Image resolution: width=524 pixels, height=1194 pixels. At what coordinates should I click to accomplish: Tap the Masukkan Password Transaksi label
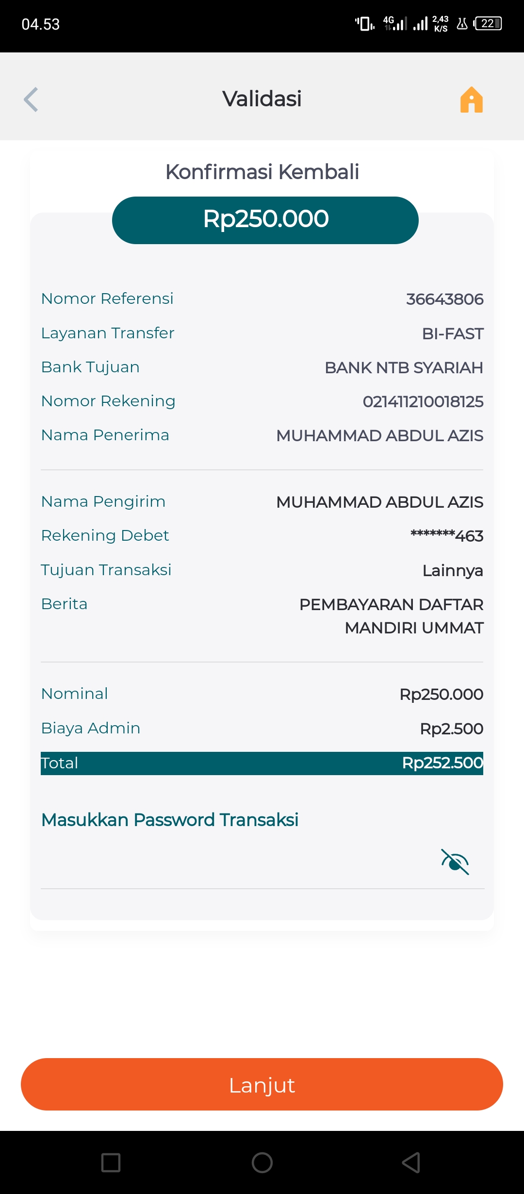[x=170, y=820]
